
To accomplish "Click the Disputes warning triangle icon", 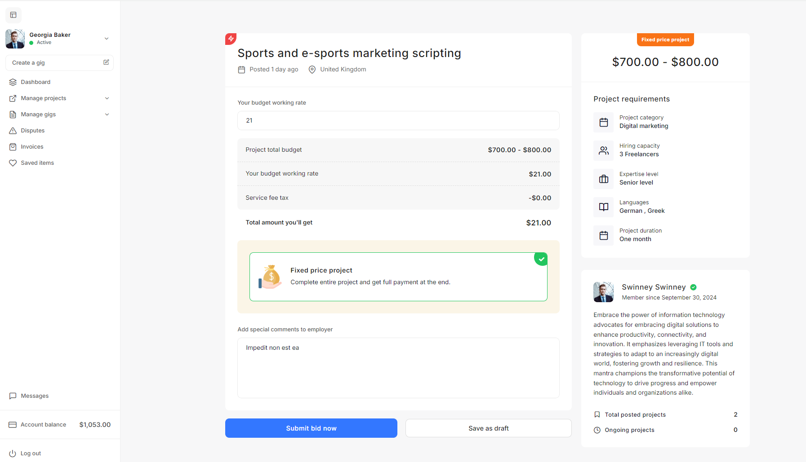I will pos(13,131).
